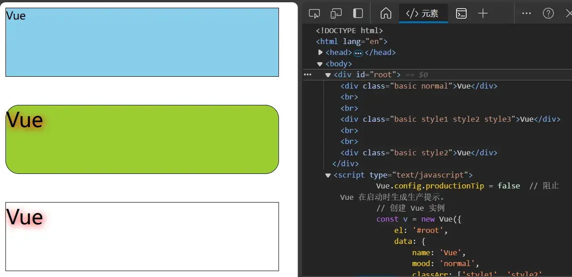Viewport: 572px width, 277px height.
Task: Select div with class basic normal
Action: point(419,86)
